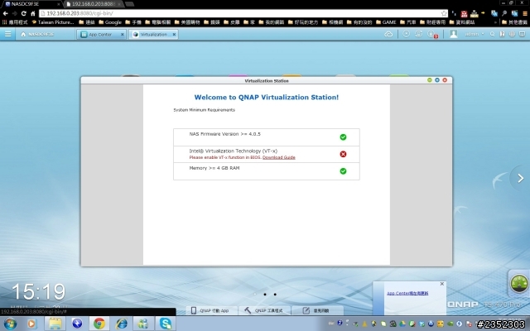Open the language globe icon
This screenshot has width=530, height=331.
click(512, 34)
